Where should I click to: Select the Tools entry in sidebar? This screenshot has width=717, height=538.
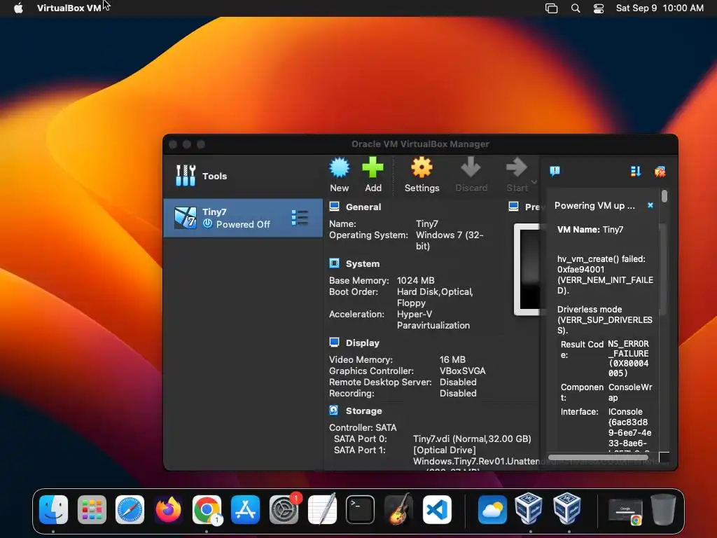243,176
